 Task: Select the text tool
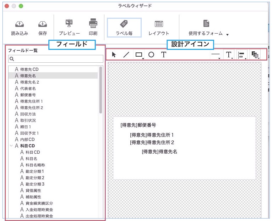coord(163,55)
